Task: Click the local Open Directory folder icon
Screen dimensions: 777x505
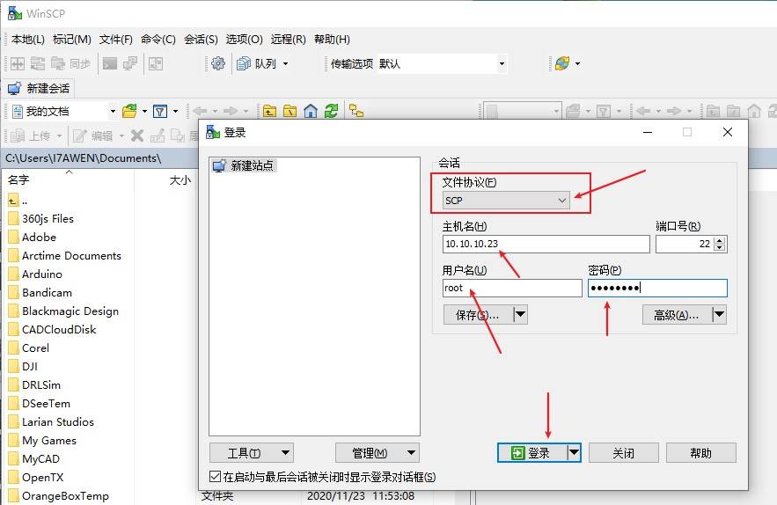Action: click(x=129, y=111)
